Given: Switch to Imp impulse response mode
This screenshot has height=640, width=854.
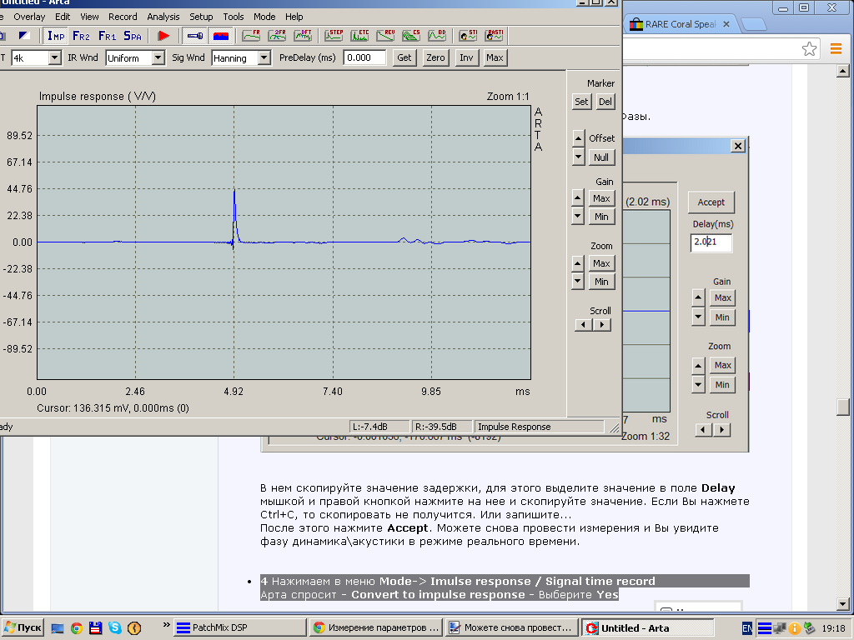Looking at the screenshot, I should tap(56, 36).
